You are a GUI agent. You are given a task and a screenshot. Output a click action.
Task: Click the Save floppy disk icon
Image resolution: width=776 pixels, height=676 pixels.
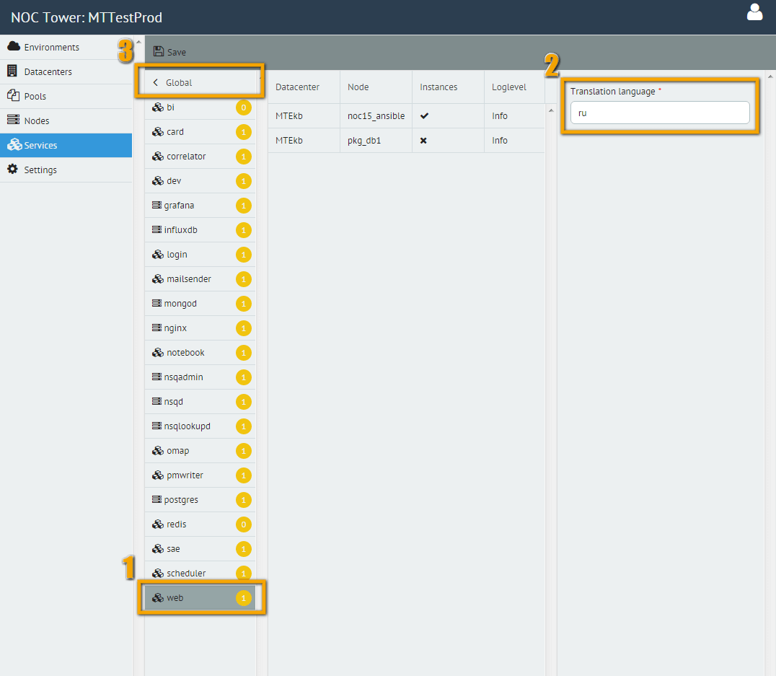tap(159, 51)
